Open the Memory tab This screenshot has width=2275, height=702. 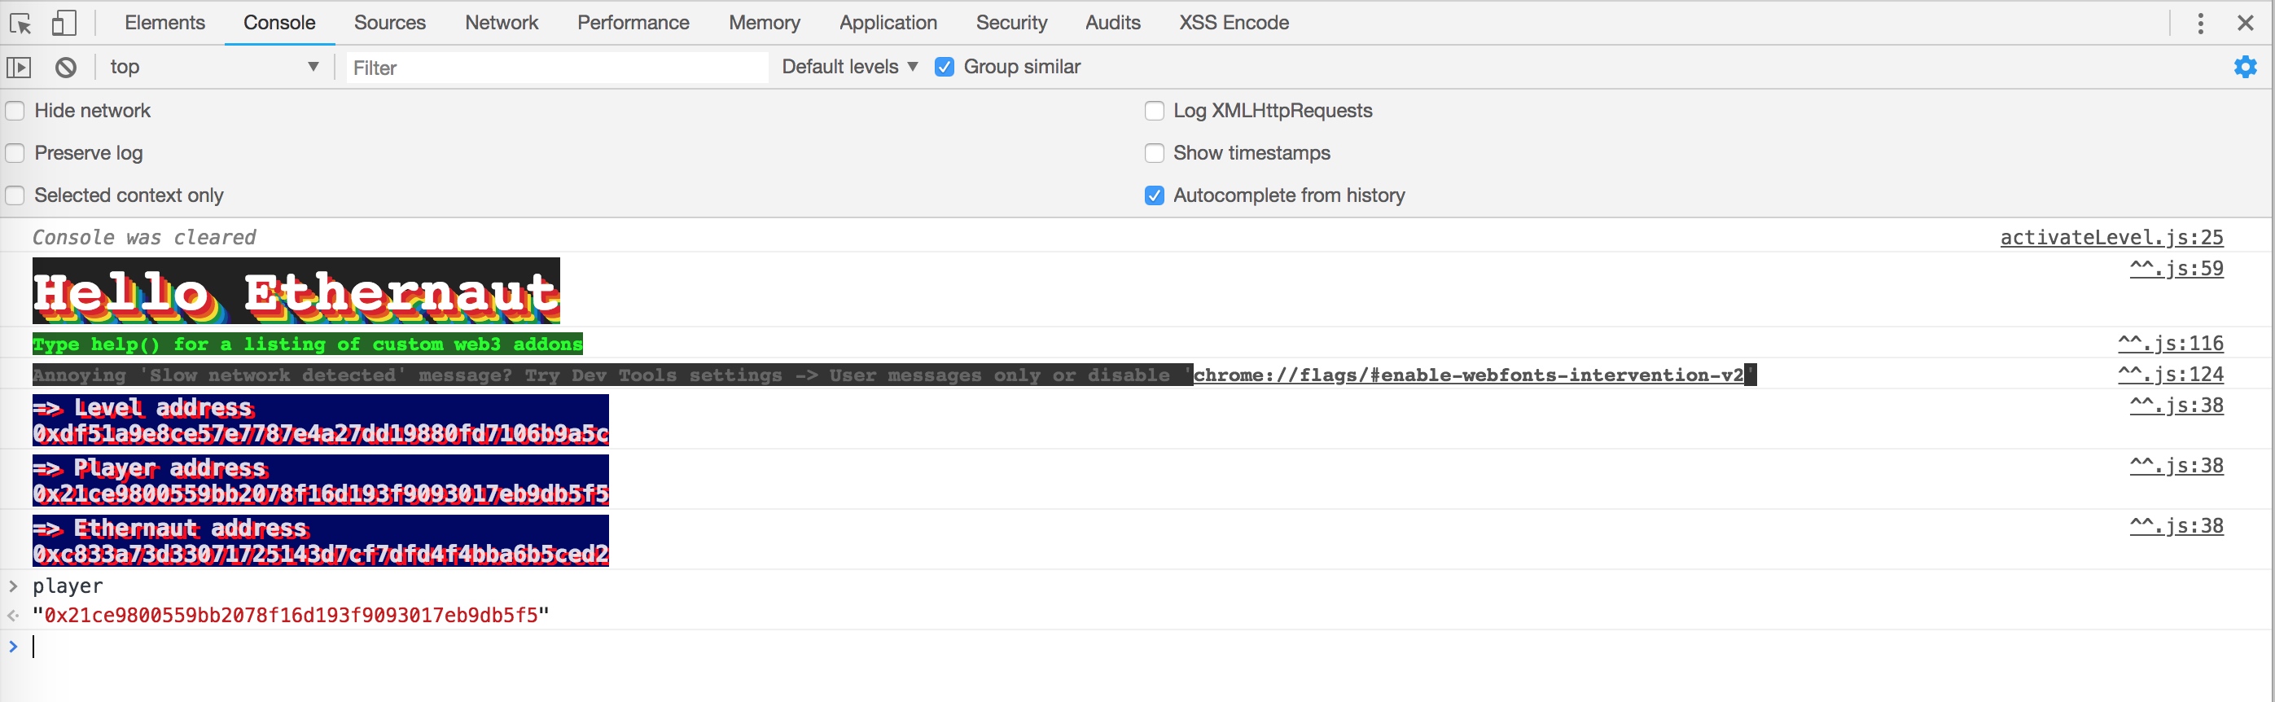[764, 23]
